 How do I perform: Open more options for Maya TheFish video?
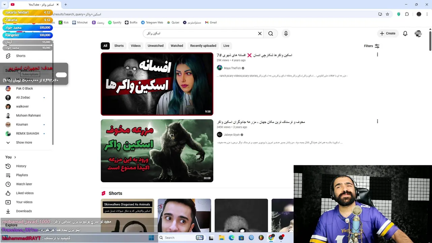[377, 55]
